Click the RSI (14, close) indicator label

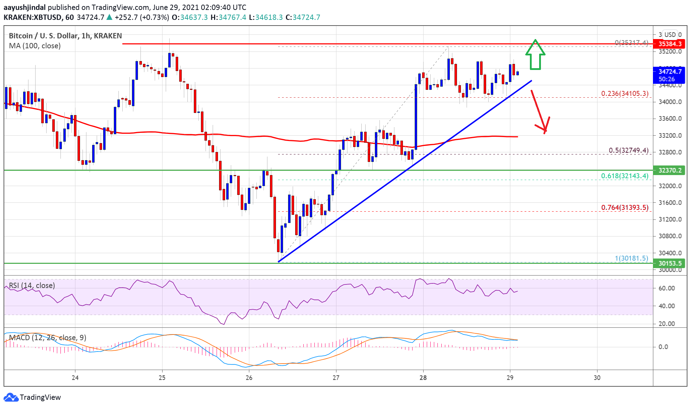coord(32,285)
